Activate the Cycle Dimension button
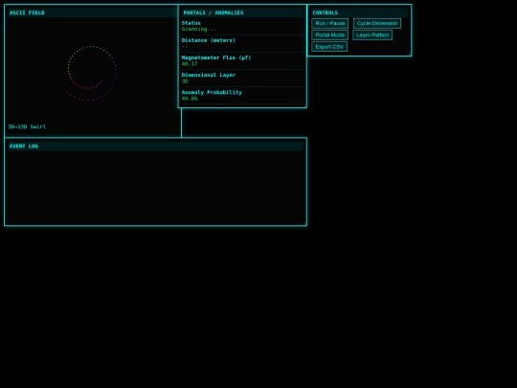This screenshot has width=517, height=388. pyautogui.click(x=377, y=23)
